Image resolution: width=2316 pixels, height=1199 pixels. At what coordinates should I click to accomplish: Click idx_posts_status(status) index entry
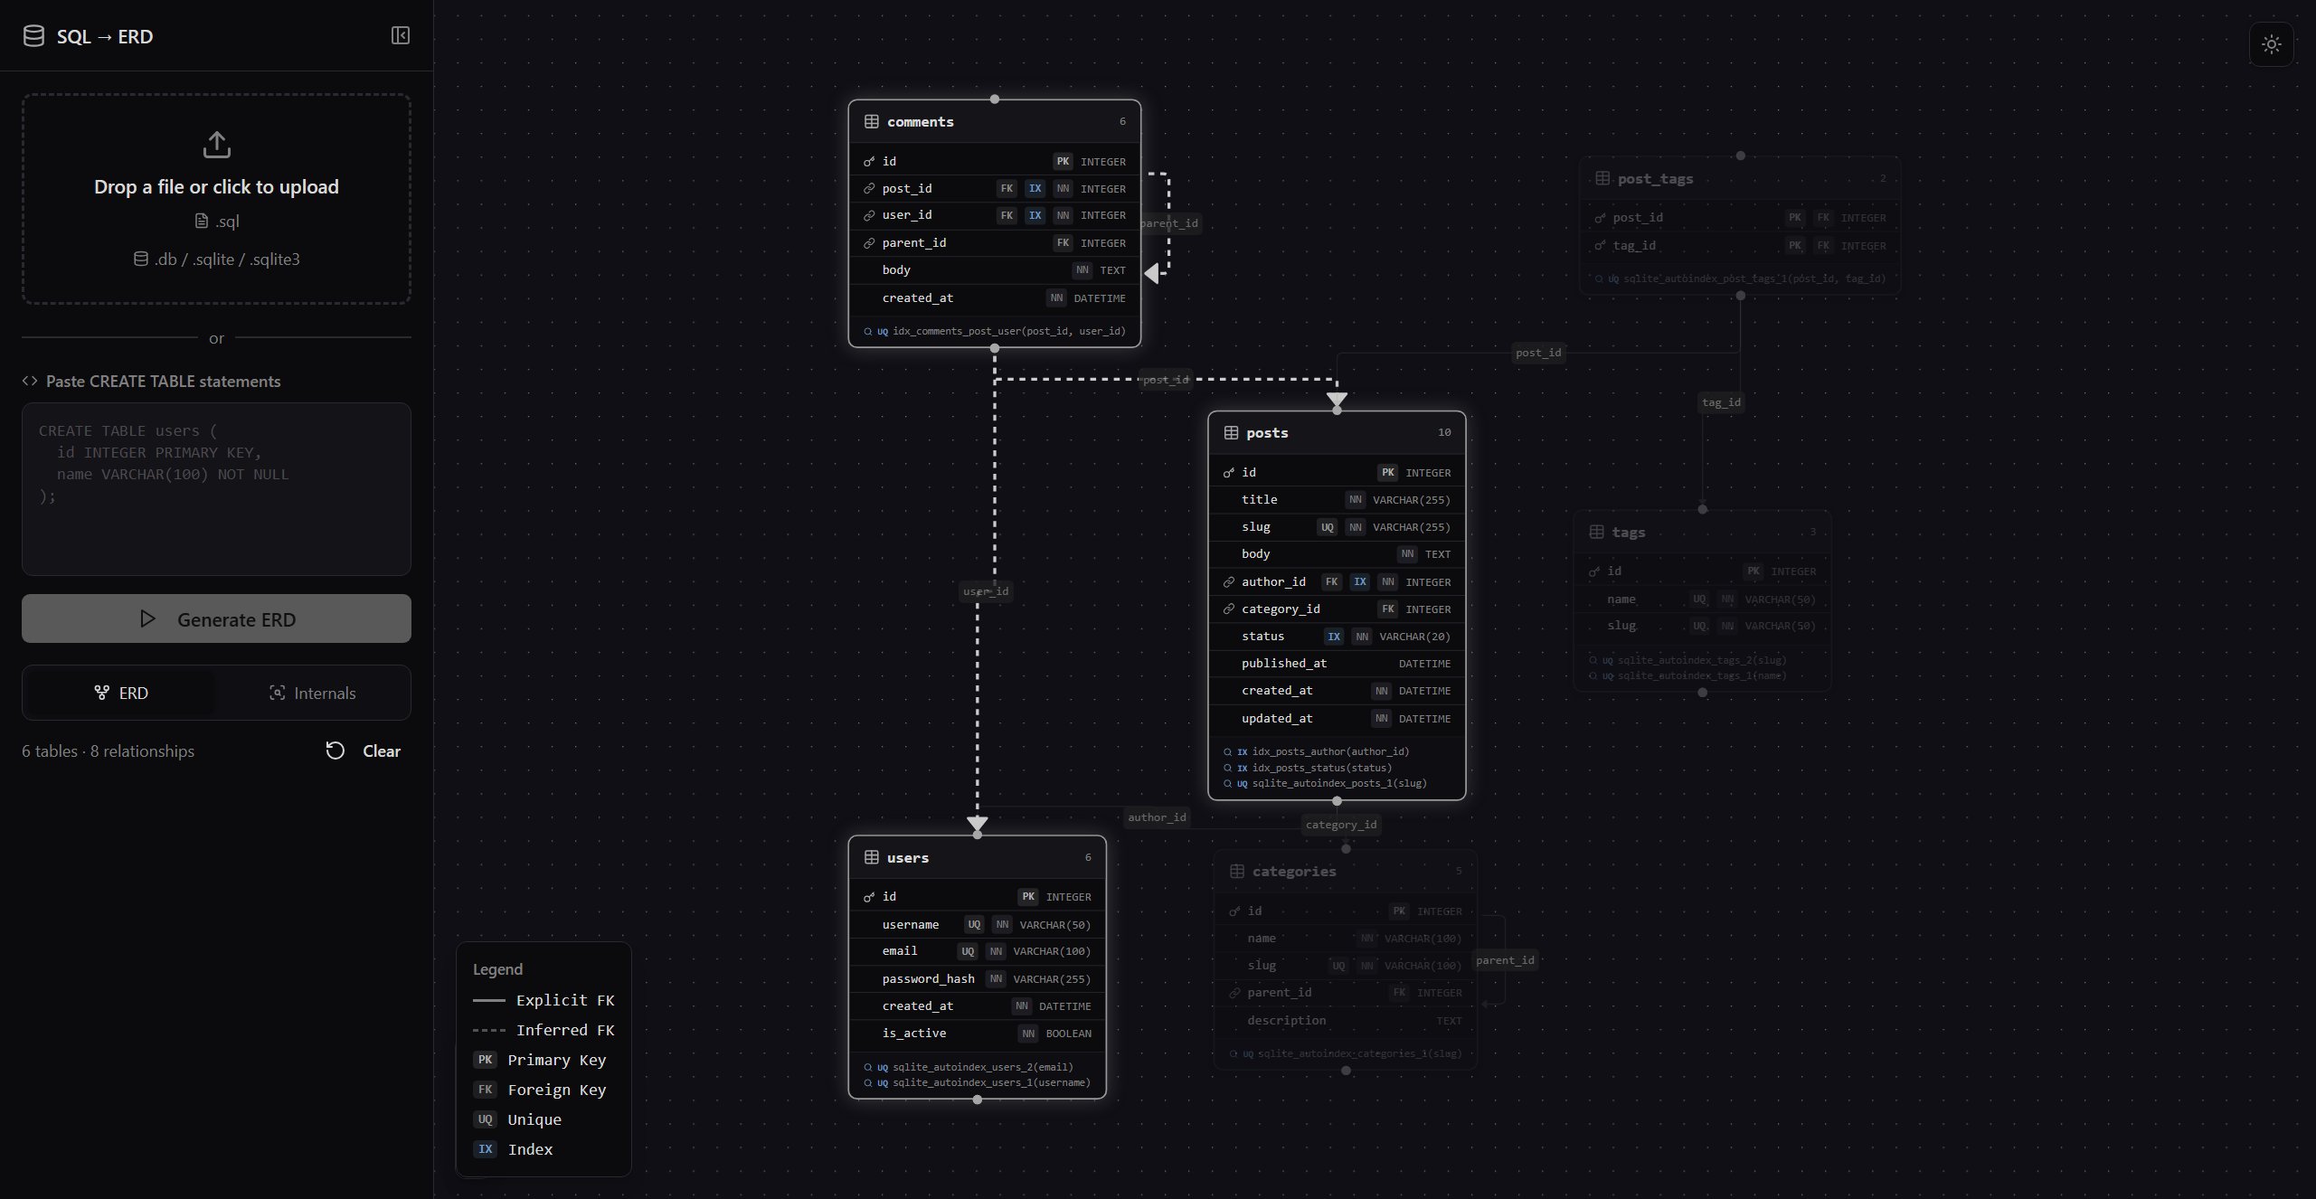pos(1308,767)
